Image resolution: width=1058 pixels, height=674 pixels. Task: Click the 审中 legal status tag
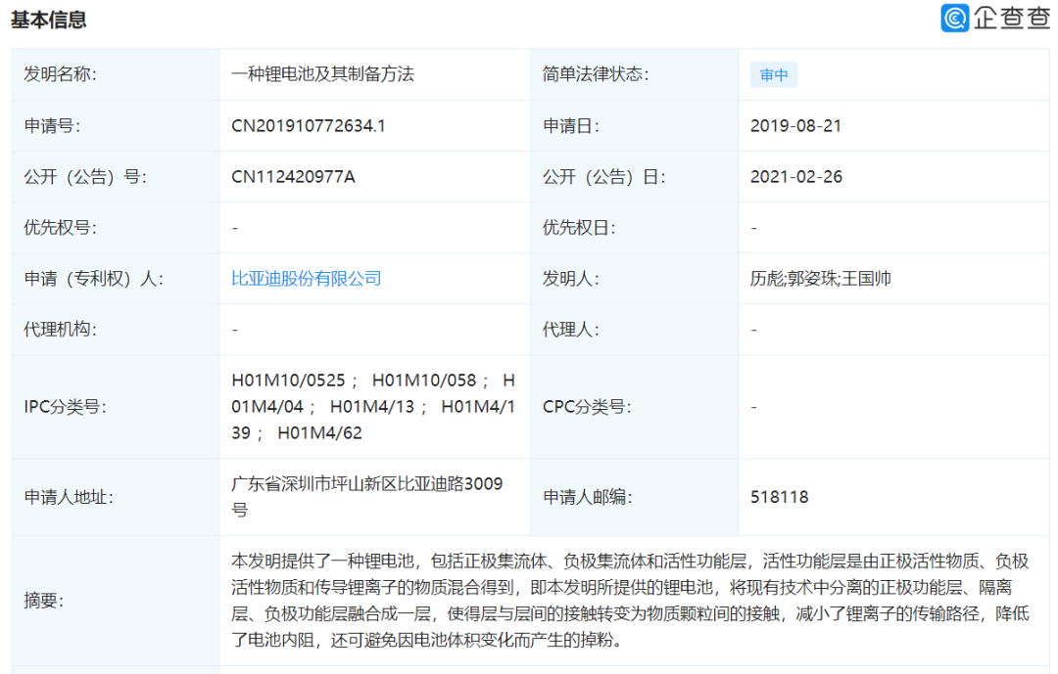773,74
